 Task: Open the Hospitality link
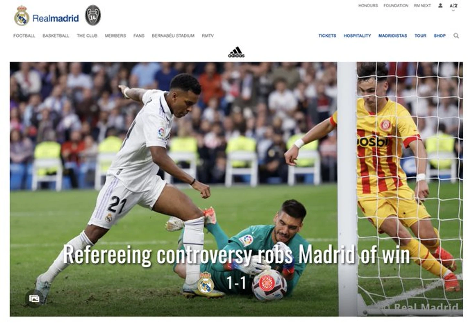click(x=357, y=36)
